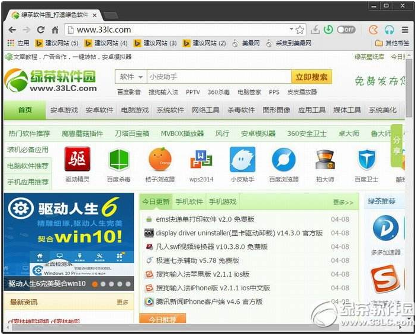Click the 魔兽蘑菇插件 recommended link

[82, 134]
